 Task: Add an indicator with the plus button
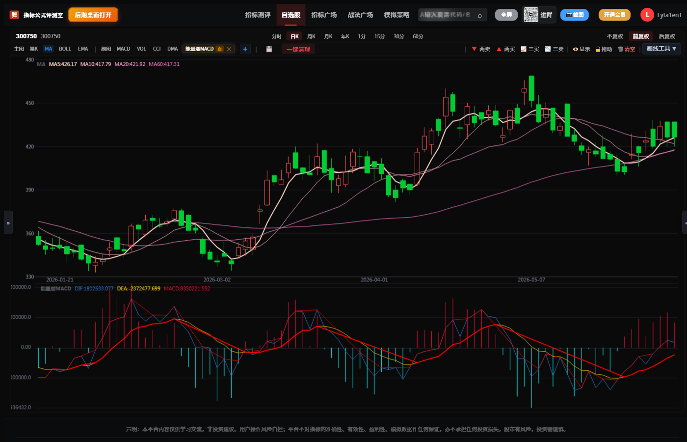(x=245, y=49)
